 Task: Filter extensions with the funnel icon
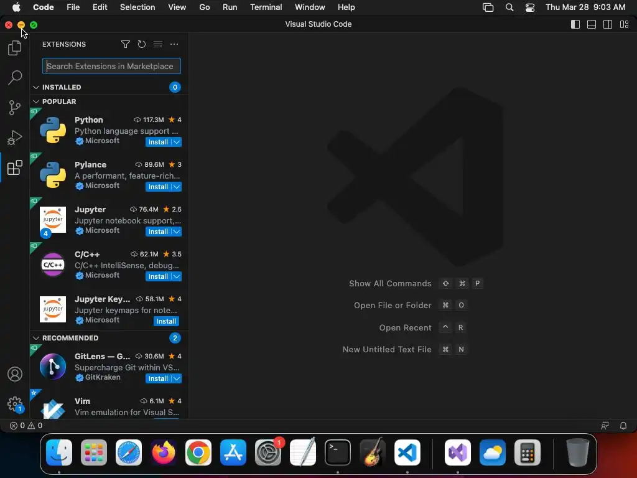coord(126,44)
